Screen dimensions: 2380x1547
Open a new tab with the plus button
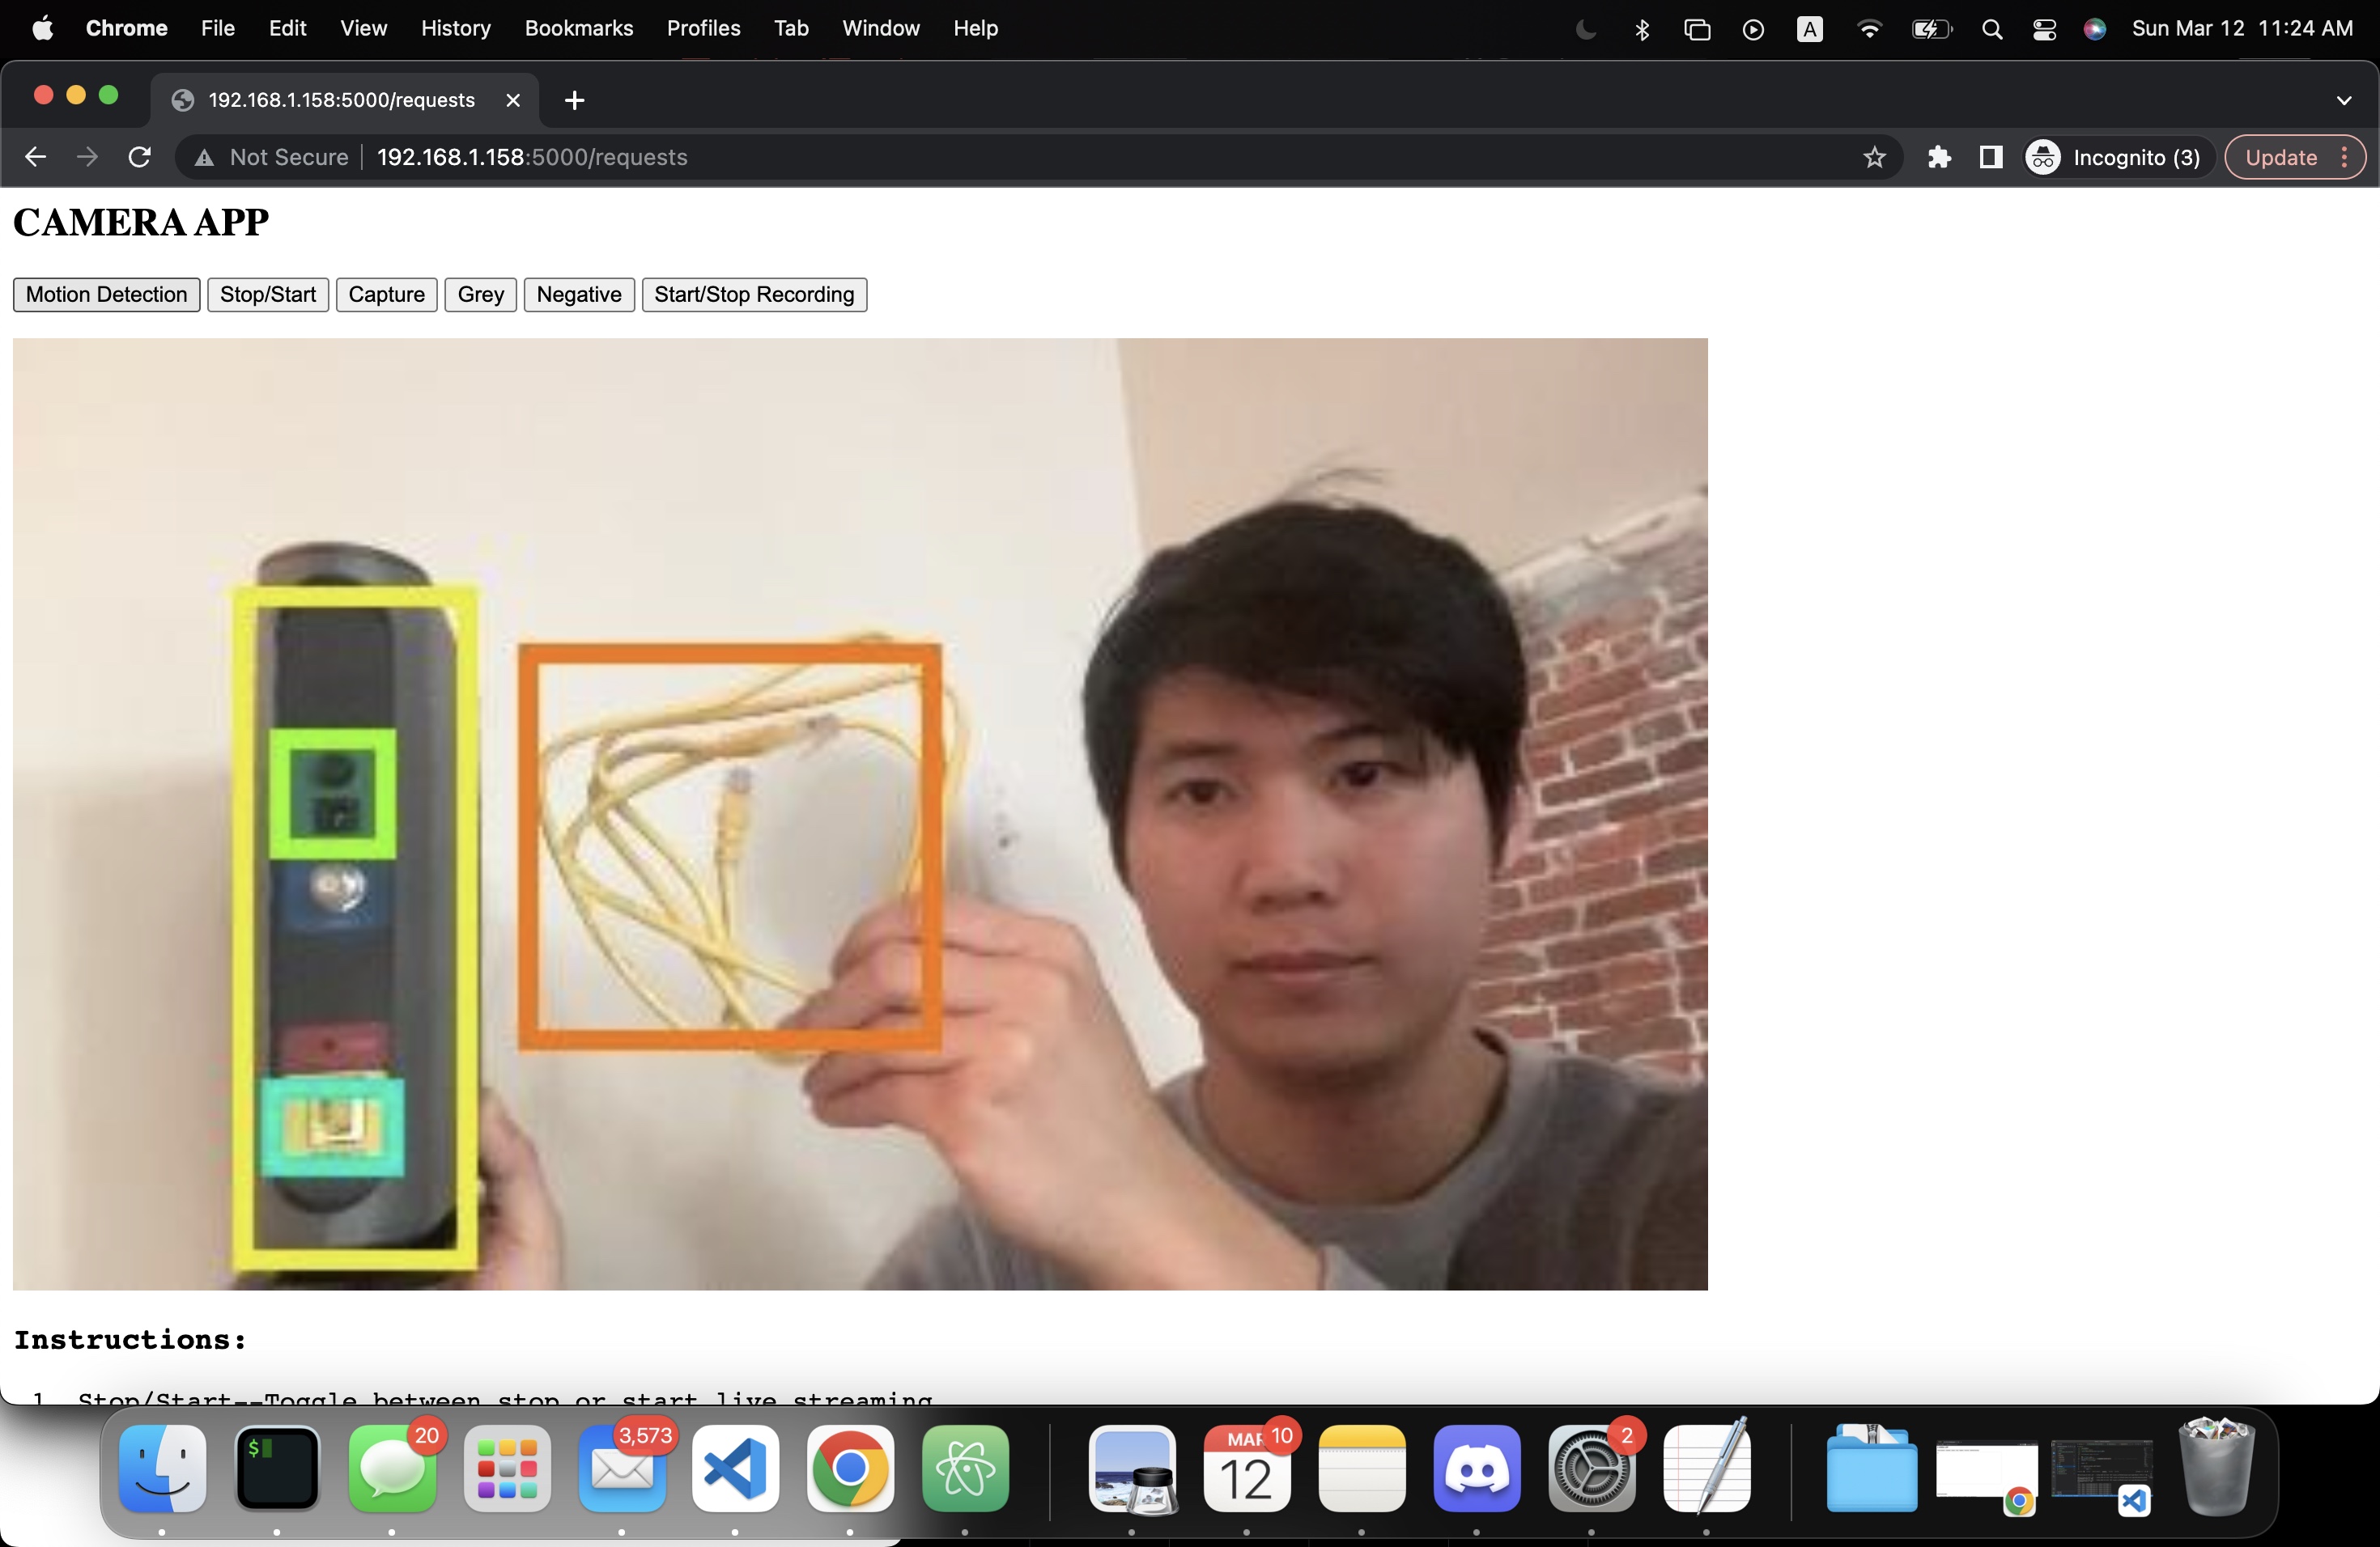574,100
